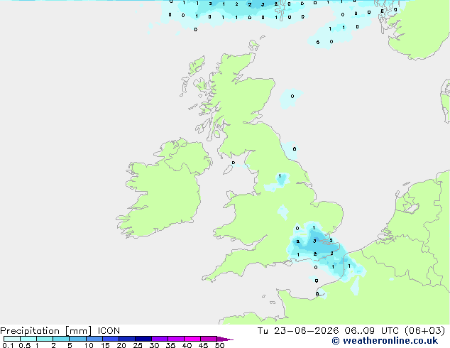Click the '30' legend scale value
Image resolution: width=450 pixels, height=348 pixels.
(154, 345)
